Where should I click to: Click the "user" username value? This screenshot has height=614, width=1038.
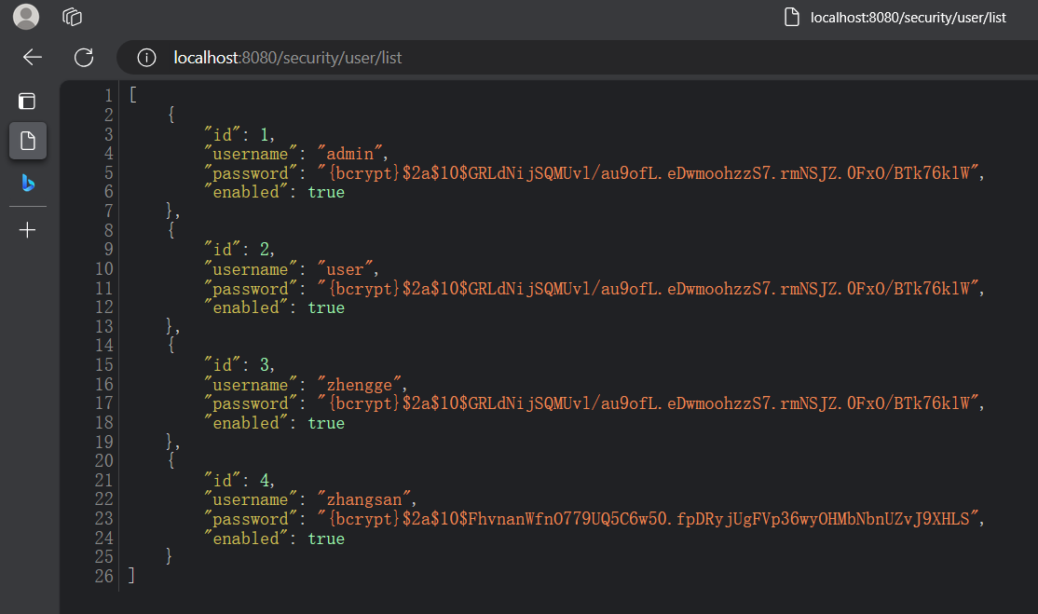point(347,269)
